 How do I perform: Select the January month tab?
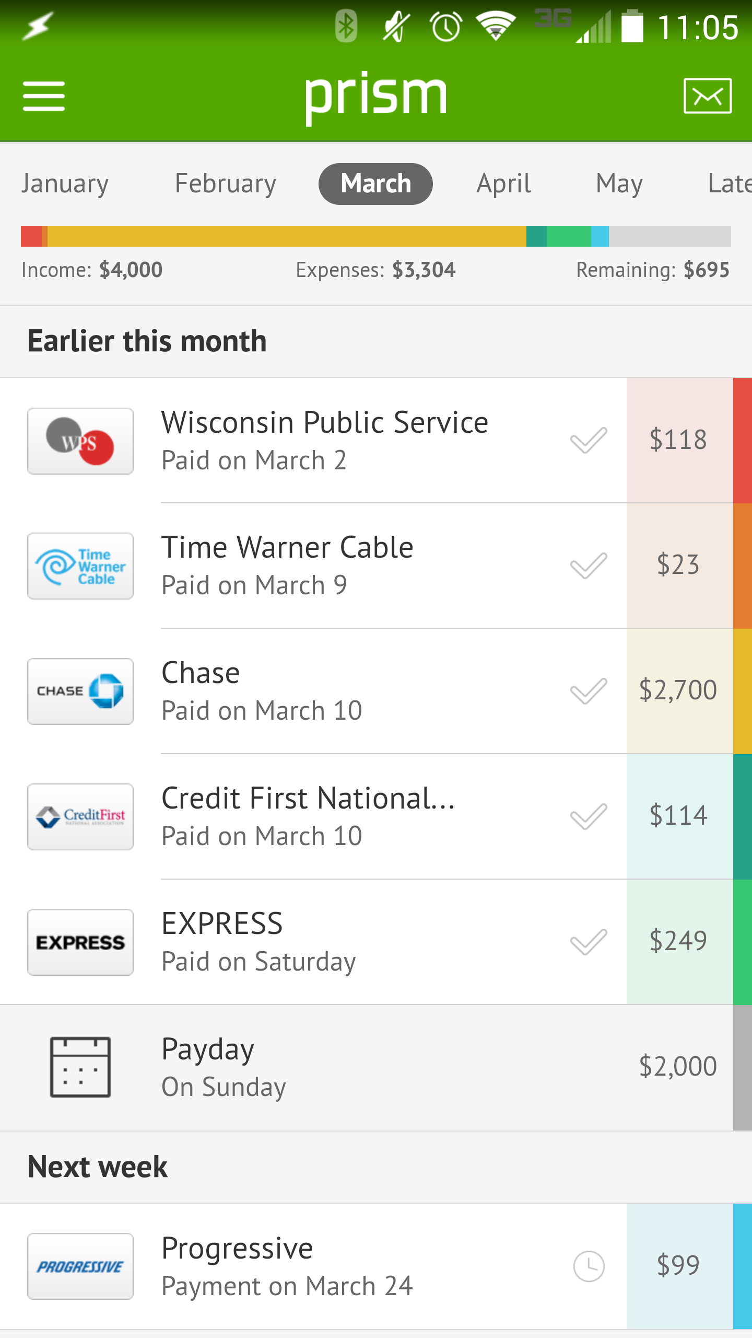65,183
